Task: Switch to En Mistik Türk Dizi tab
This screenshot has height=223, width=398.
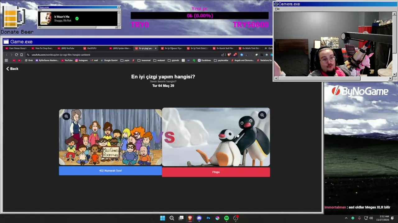Action: [x=249, y=48]
